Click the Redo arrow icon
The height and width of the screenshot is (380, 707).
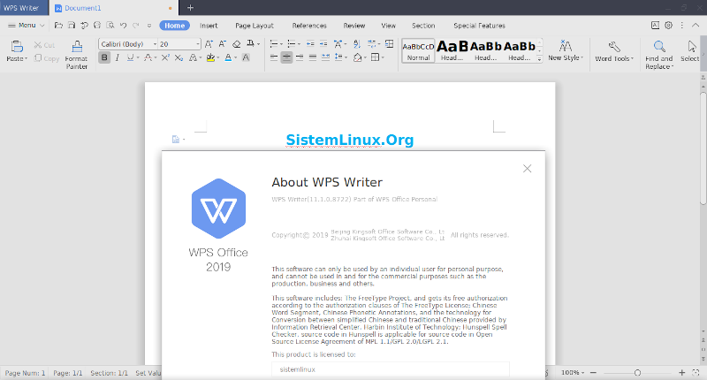136,26
